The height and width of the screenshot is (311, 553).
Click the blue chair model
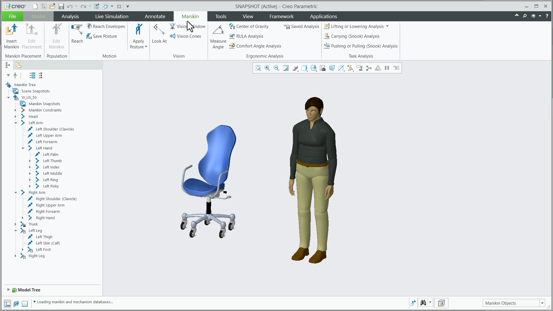(x=209, y=181)
